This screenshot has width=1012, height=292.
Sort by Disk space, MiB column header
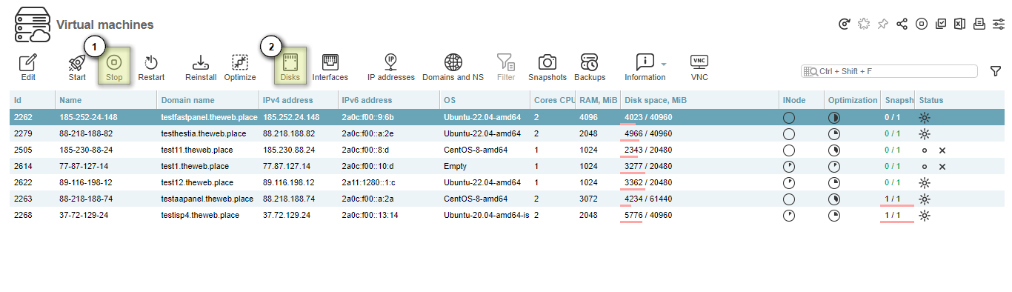(x=699, y=100)
